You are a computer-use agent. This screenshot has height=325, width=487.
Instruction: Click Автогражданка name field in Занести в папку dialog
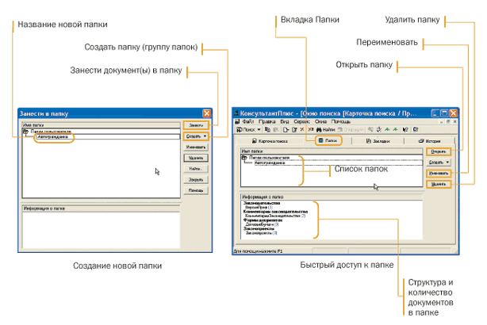[x=107, y=137]
